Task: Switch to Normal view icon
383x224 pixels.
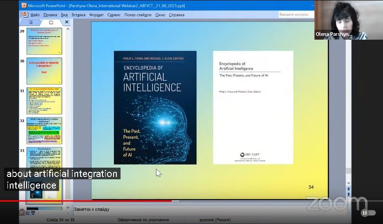Action: (x=22, y=213)
